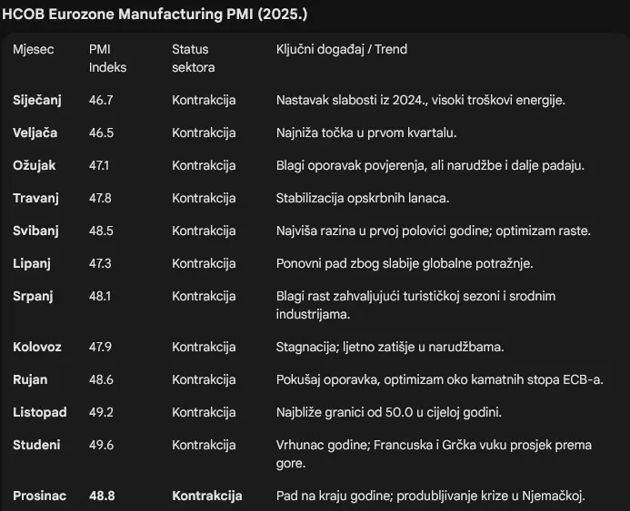Click the "Svibanj" month cell
This screenshot has width=630, height=511.
click(35, 231)
